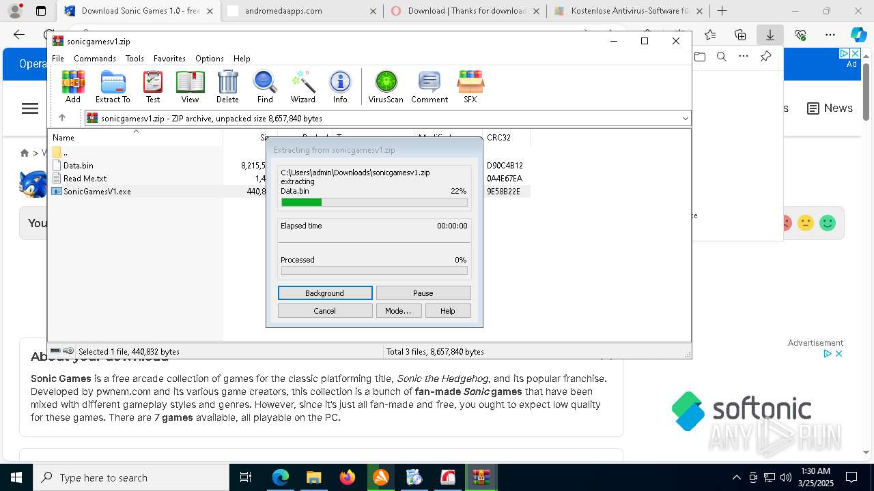Switch to Kostenlose Antivirus-Software tab

[630, 11]
